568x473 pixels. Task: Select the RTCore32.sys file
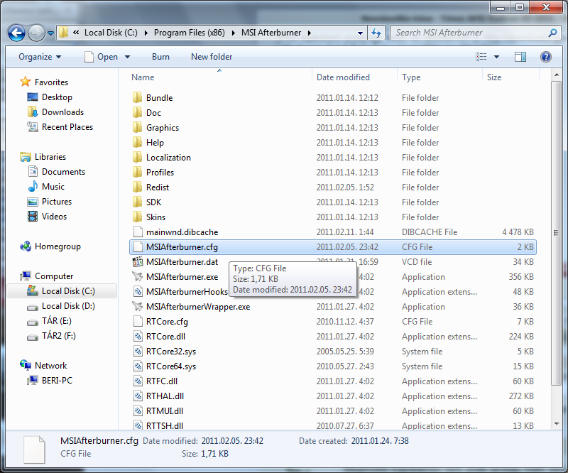coord(171,352)
